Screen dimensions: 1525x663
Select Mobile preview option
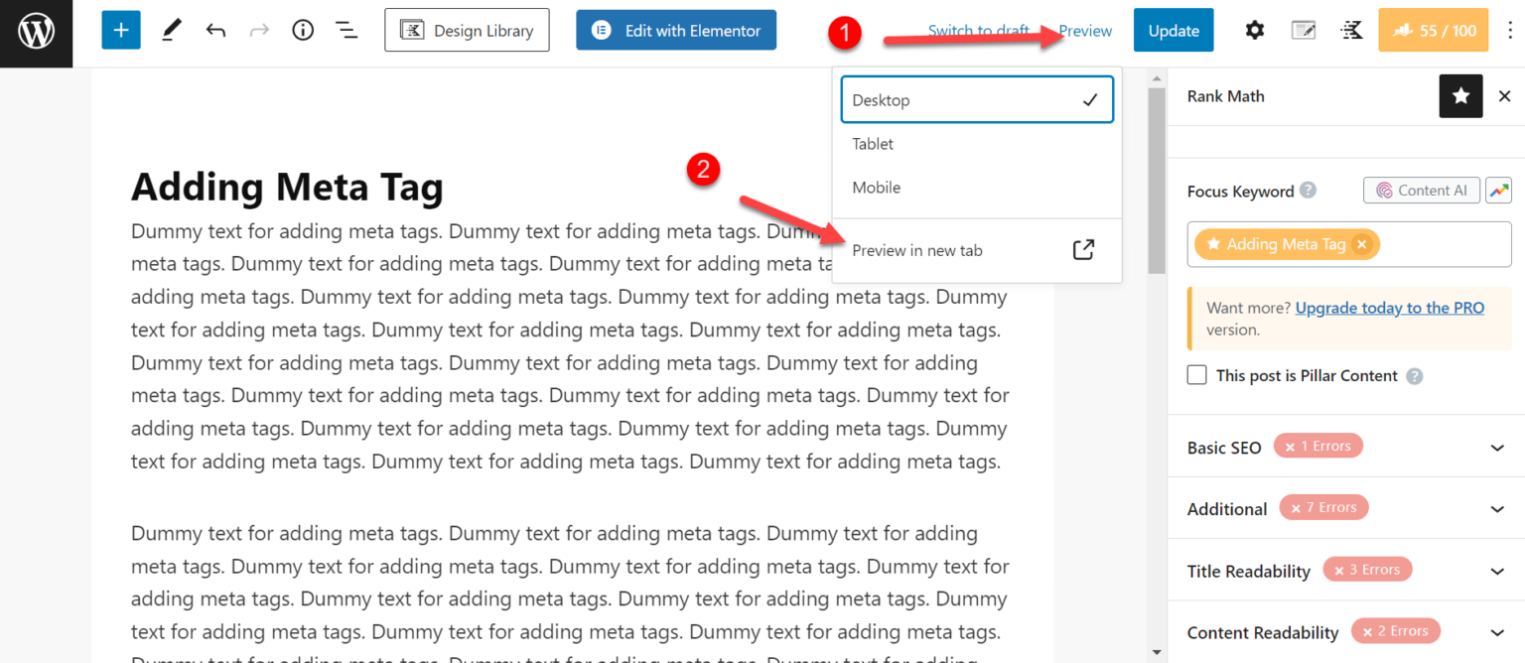(x=977, y=188)
